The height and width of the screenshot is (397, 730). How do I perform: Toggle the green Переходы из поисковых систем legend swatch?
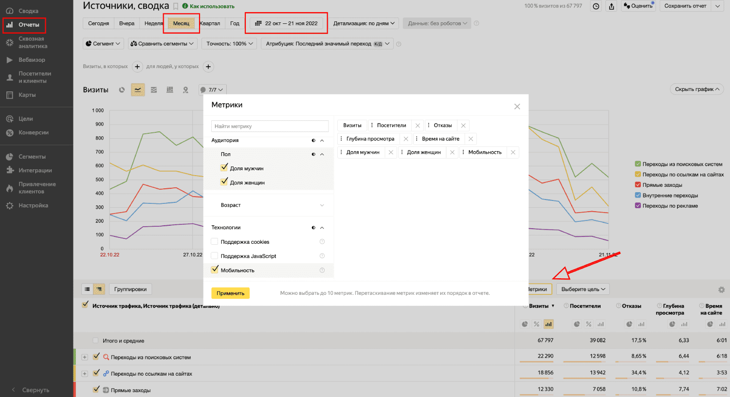(638, 164)
